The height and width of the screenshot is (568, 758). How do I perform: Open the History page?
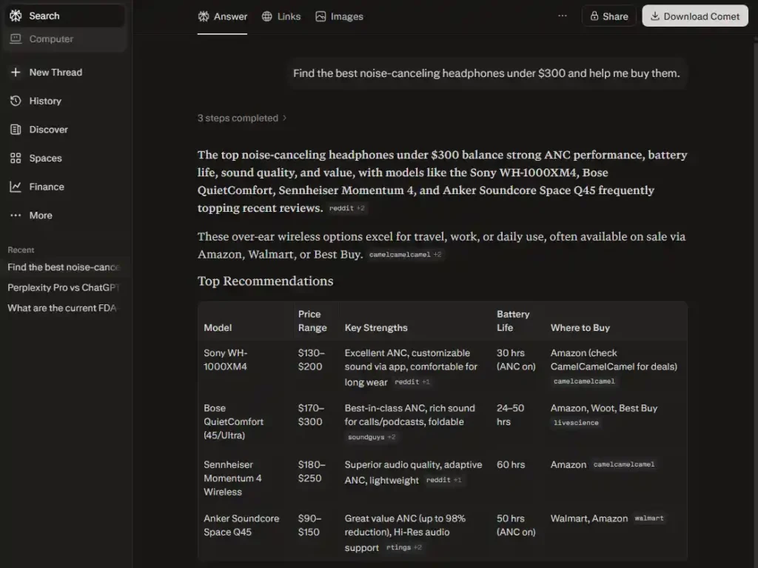pos(44,101)
